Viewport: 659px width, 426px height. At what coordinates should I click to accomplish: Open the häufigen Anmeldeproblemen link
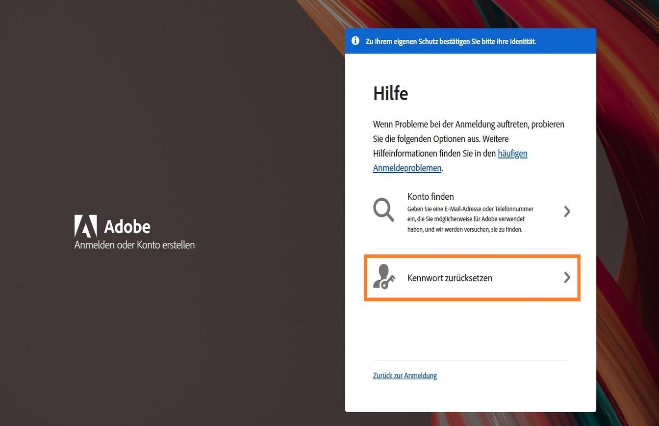[x=512, y=154]
